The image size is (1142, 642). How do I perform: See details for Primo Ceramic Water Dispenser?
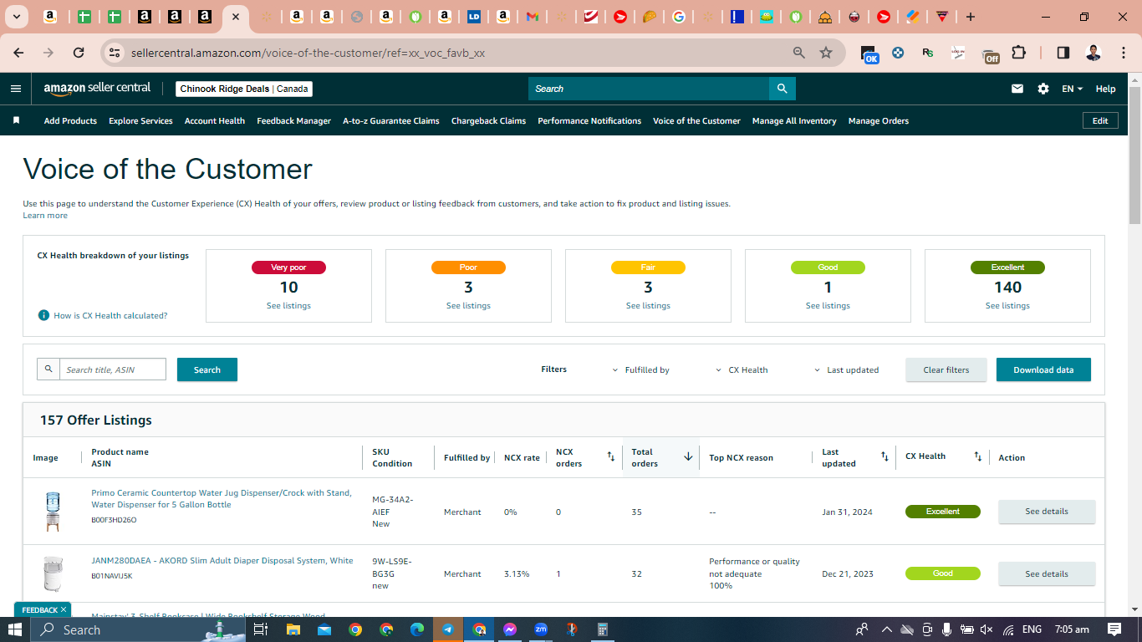pos(1047,512)
